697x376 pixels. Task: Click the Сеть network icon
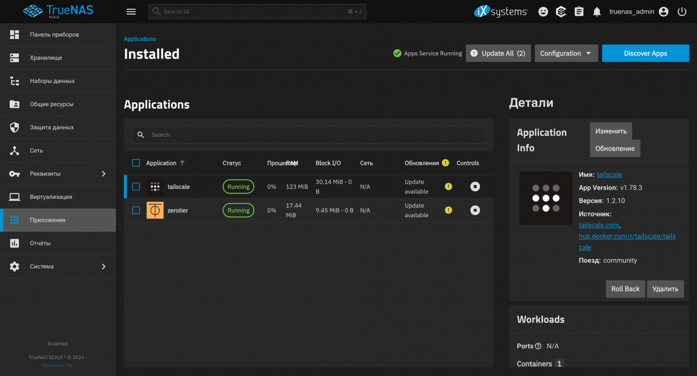pos(14,150)
